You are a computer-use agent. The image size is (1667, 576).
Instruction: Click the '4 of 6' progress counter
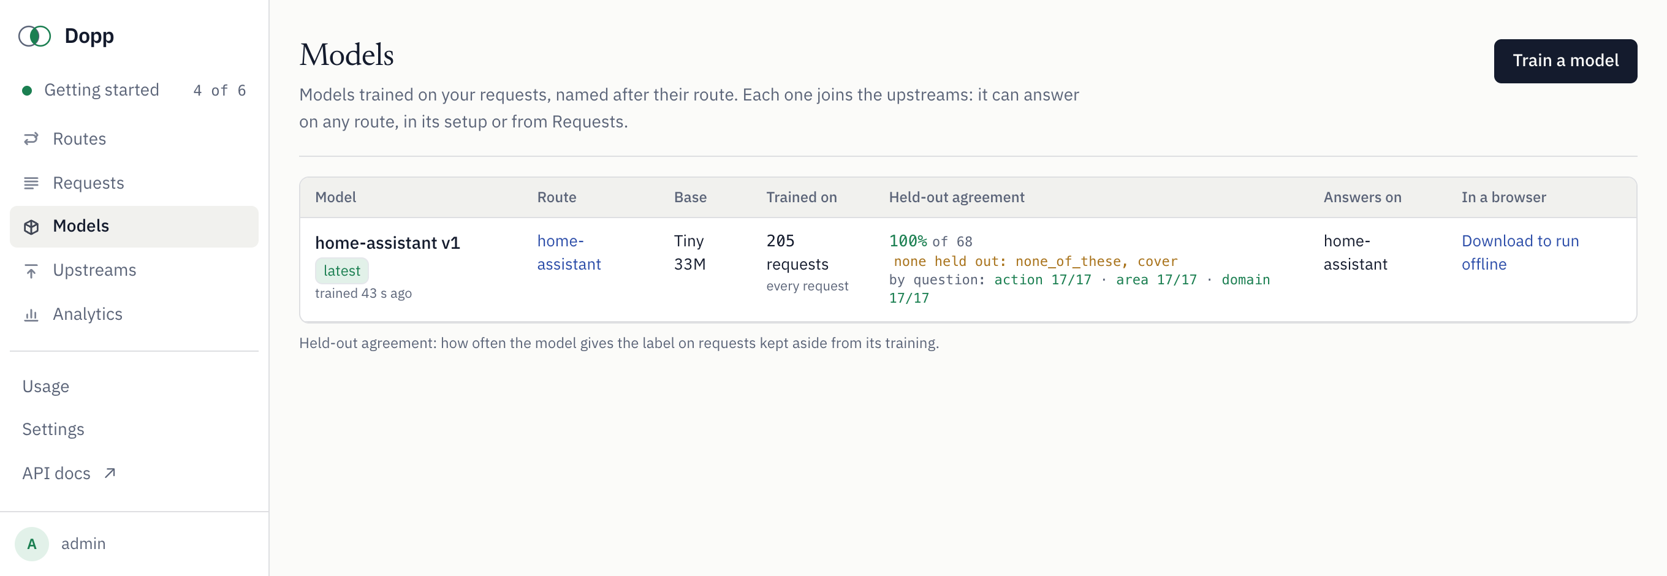pos(219,91)
